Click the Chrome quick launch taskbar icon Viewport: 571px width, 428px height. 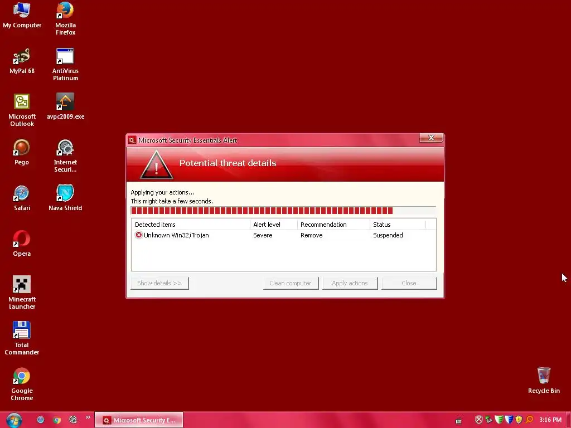[x=57, y=420]
